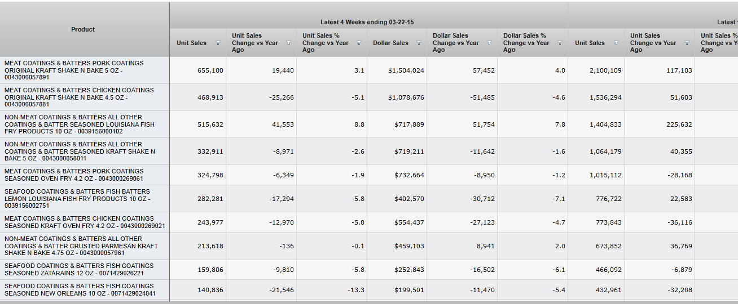
Task: Select the Seasoned Zatarains 12 OZ product row
Action: (79, 270)
